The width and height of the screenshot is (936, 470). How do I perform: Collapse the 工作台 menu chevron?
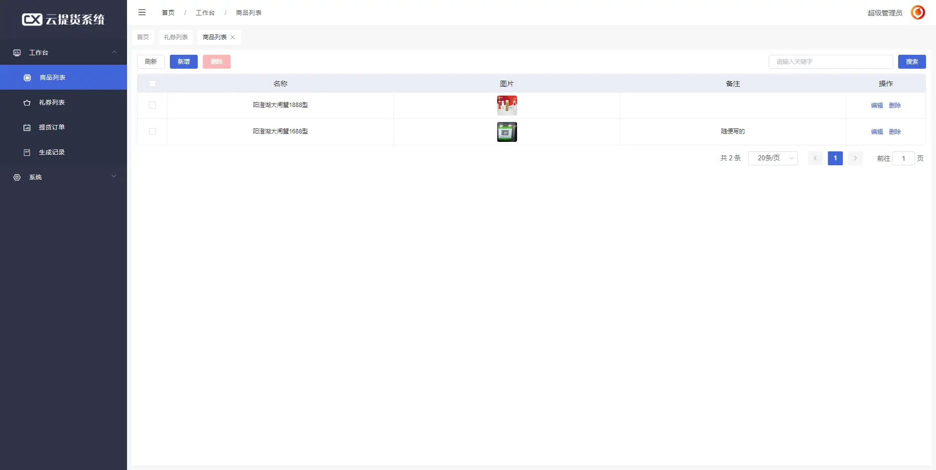click(114, 52)
